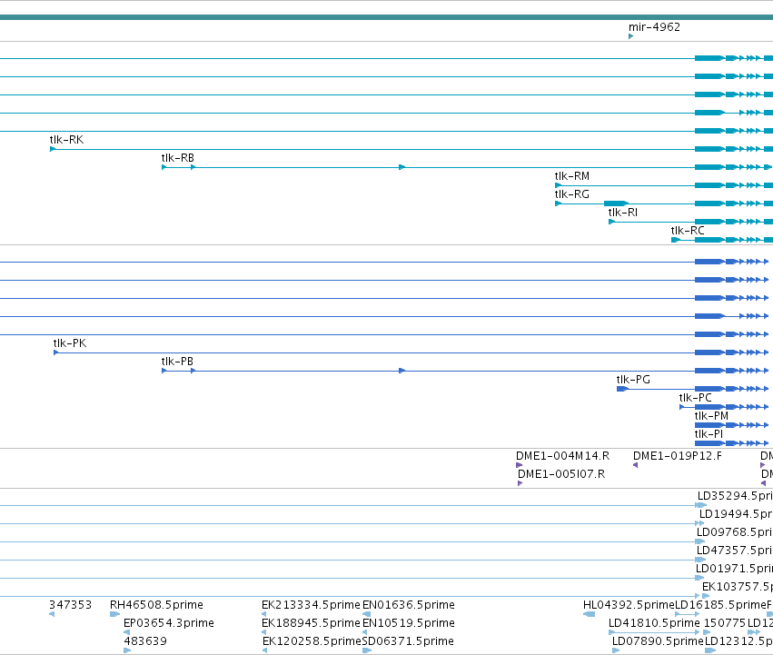Click the SD06371.5prime arrow glyph
Image resolution: width=773 pixels, height=655 pixels.
point(367,650)
